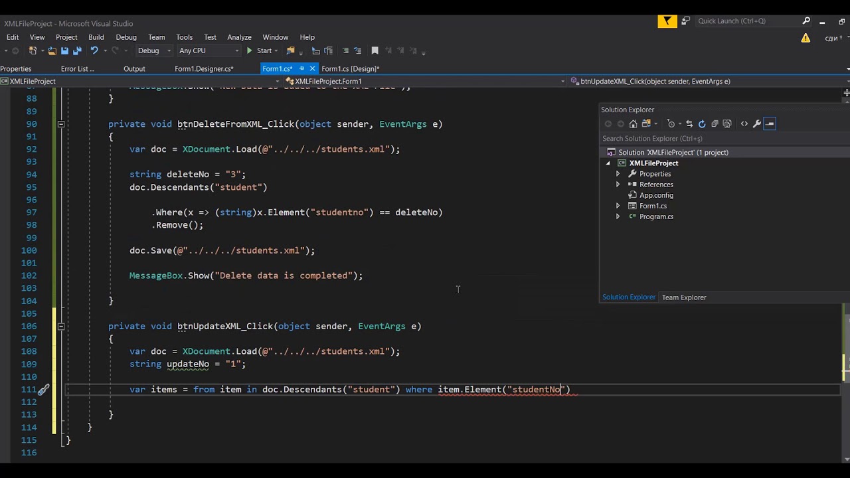Open the Window menu
Viewport: 850px width, 478px height.
(275, 37)
